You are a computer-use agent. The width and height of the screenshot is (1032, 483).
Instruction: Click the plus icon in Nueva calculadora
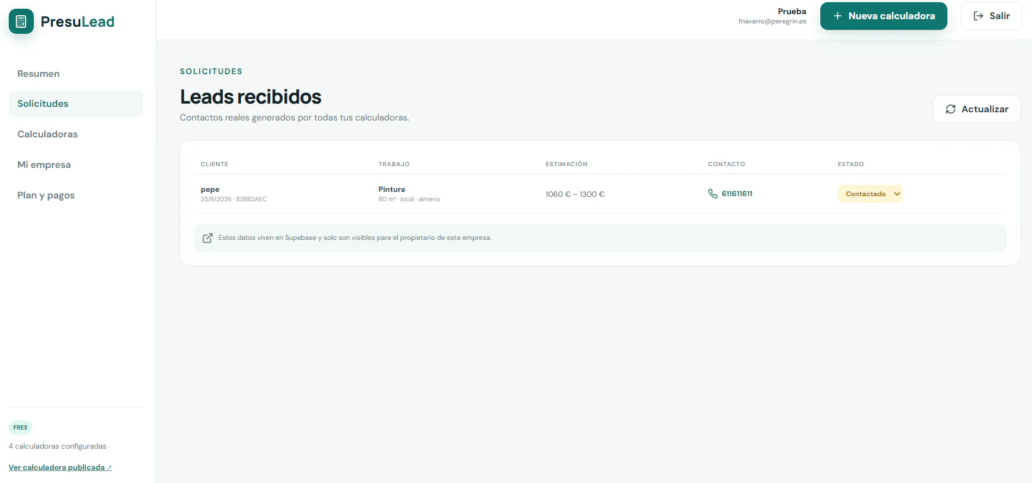click(x=838, y=16)
